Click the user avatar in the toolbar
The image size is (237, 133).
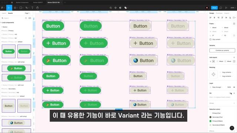[x=207, y=8]
